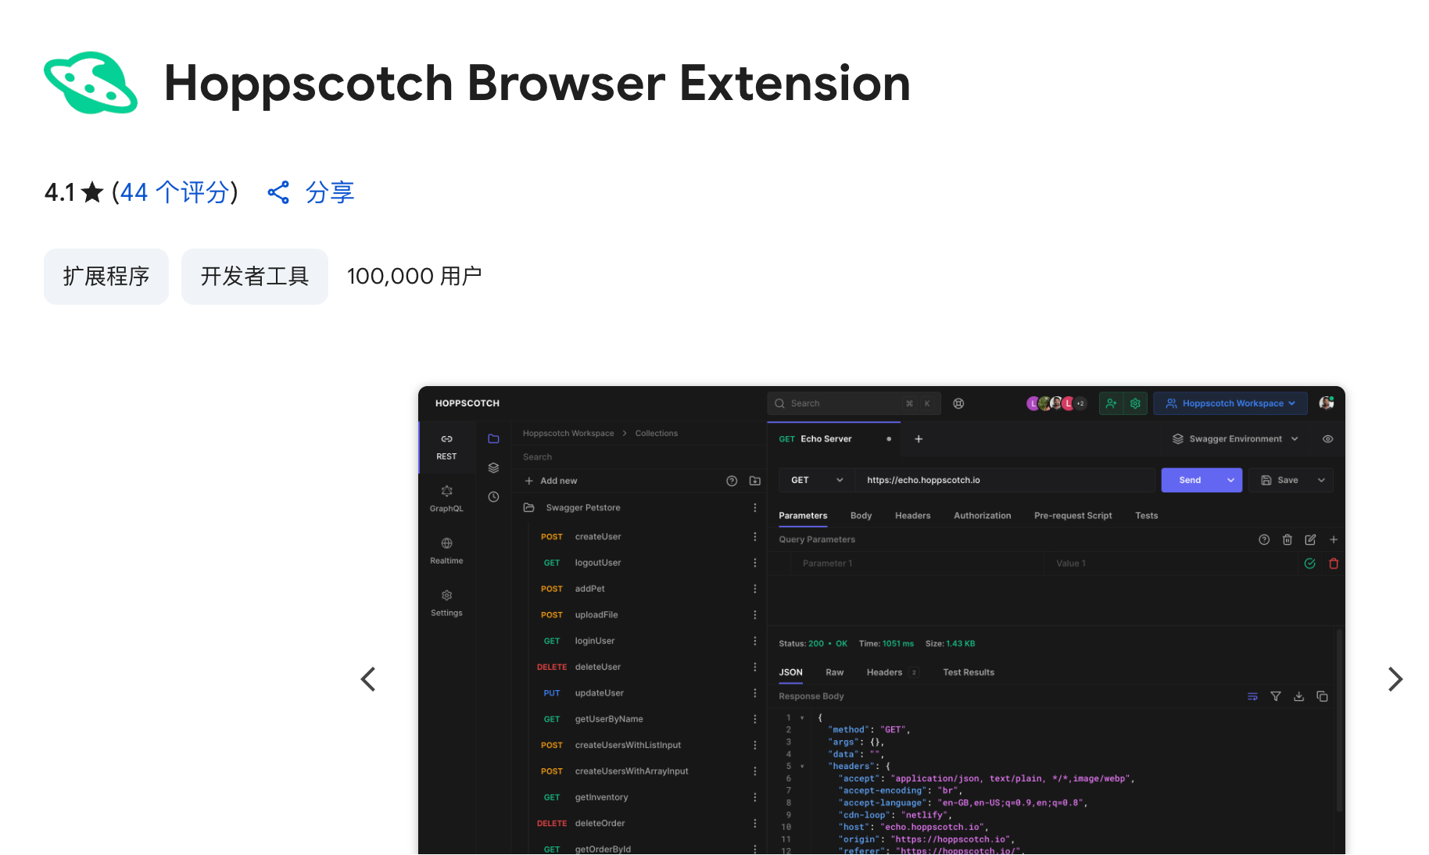The height and width of the screenshot is (855, 1429).
Task: Click the blue Send button
Action: [x=1191, y=480]
